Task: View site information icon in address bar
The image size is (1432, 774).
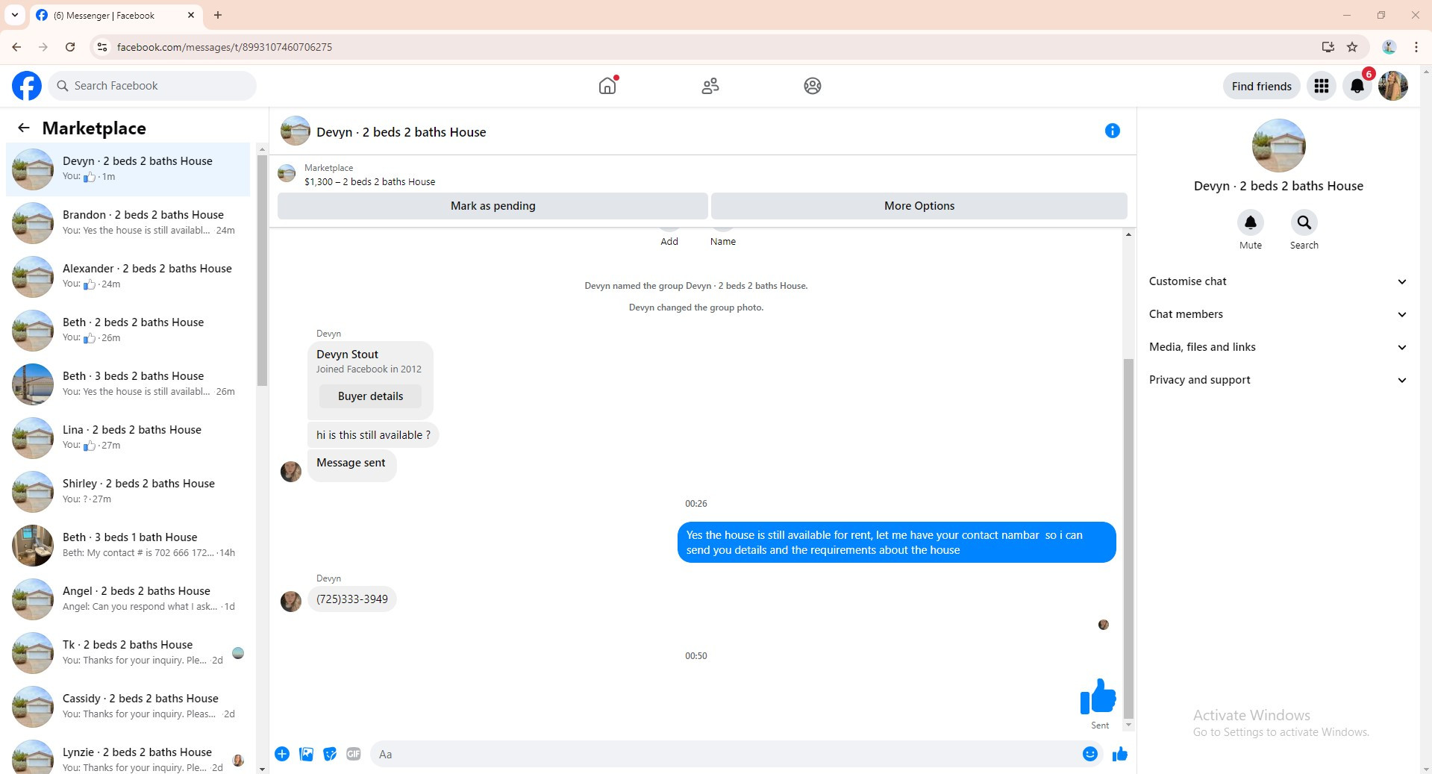Action: [x=102, y=47]
